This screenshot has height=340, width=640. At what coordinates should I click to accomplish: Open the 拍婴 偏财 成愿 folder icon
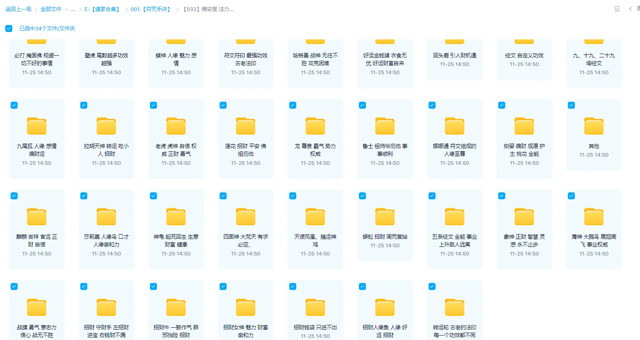524,126
